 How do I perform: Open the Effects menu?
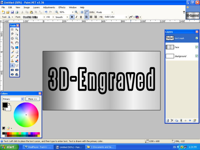(62, 7)
